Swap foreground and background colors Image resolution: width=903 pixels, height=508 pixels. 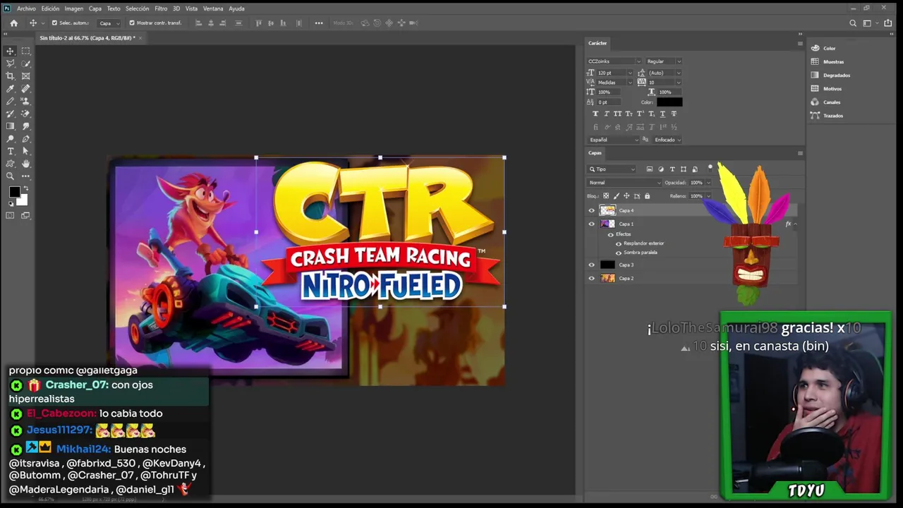[25, 189]
